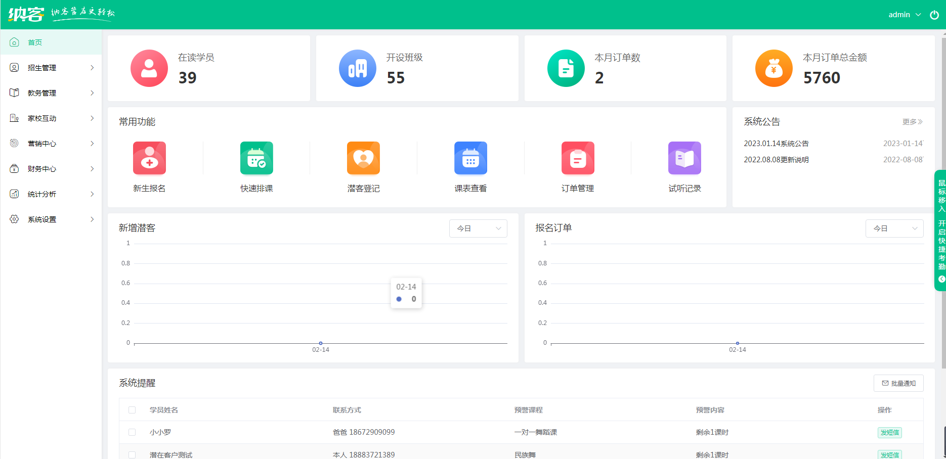Open the admin account dropdown
This screenshot has height=459, width=946.
click(x=905, y=15)
